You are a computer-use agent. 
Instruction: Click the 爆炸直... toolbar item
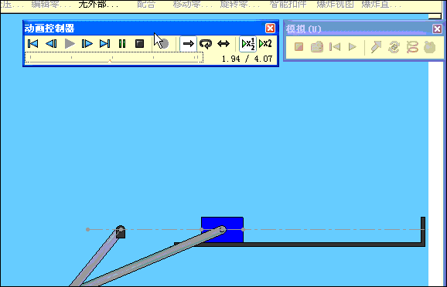[x=381, y=5]
